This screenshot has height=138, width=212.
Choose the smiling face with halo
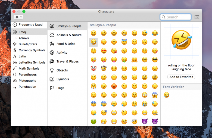pyautogui.click(x=124, y=42)
